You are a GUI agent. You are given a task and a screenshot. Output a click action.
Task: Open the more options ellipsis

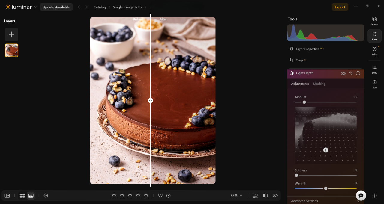coord(46,196)
